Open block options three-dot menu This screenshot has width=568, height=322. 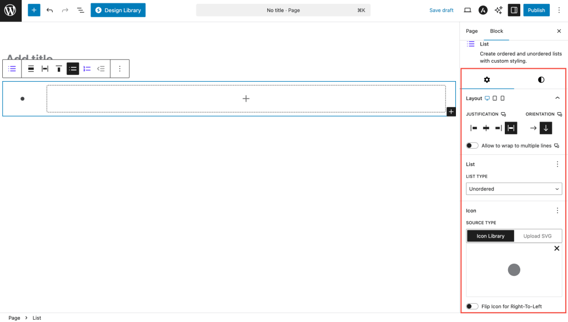[x=120, y=69]
